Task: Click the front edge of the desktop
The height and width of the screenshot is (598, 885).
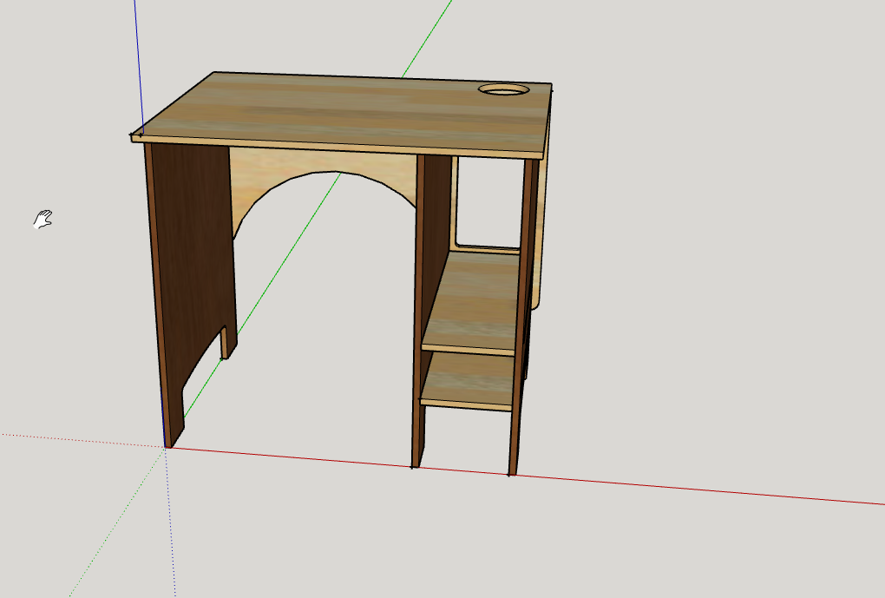Action: [336, 147]
